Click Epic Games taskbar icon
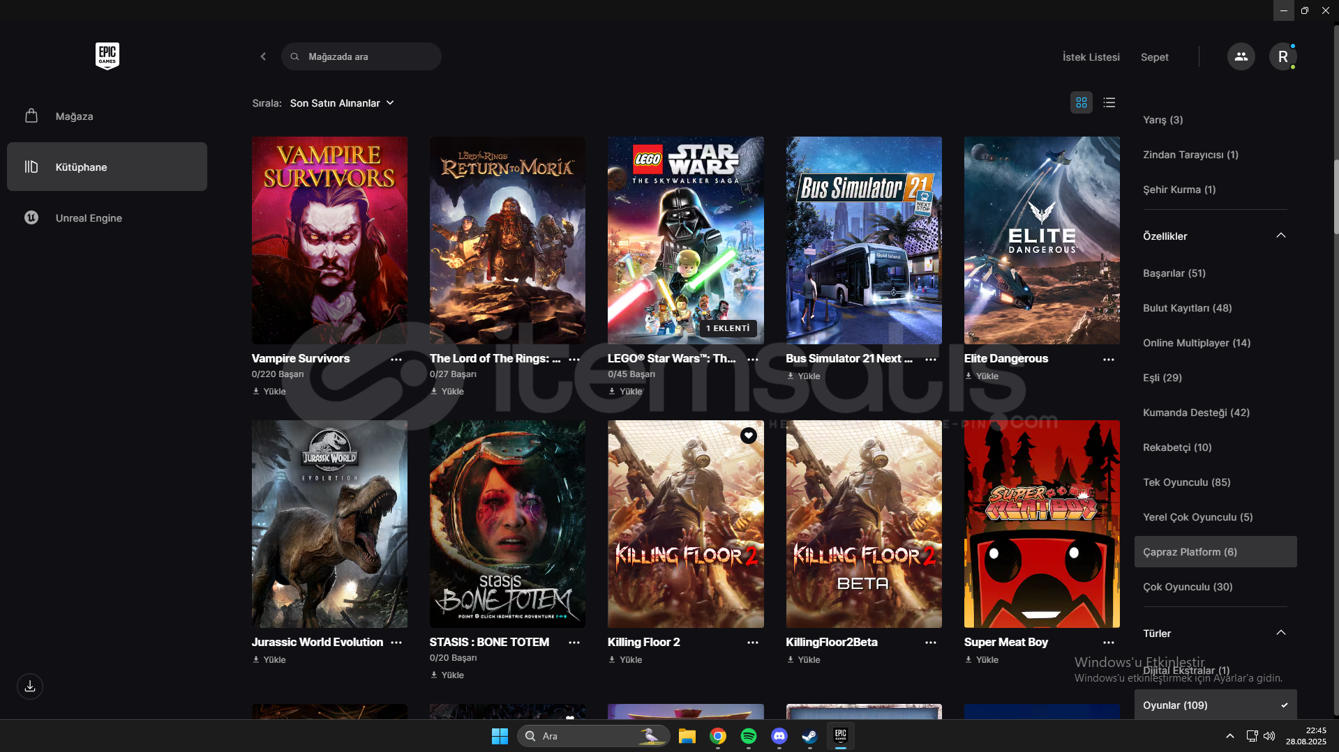Image resolution: width=1339 pixels, height=752 pixels. (x=841, y=736)
